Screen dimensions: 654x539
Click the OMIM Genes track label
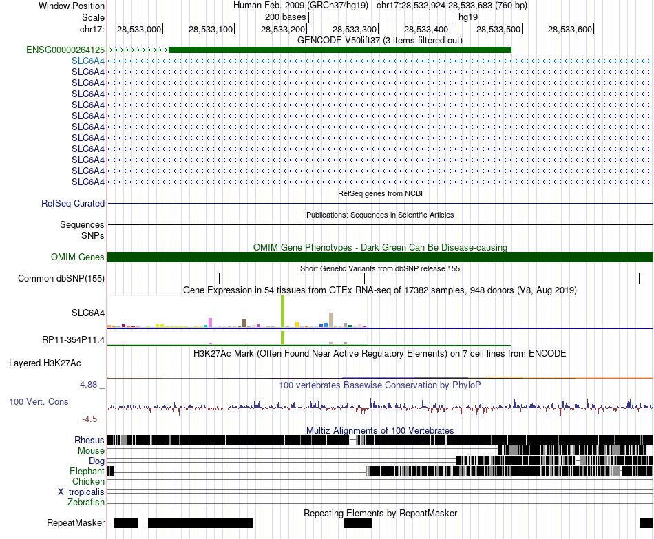pyautogui.click(x=78, y=257)
